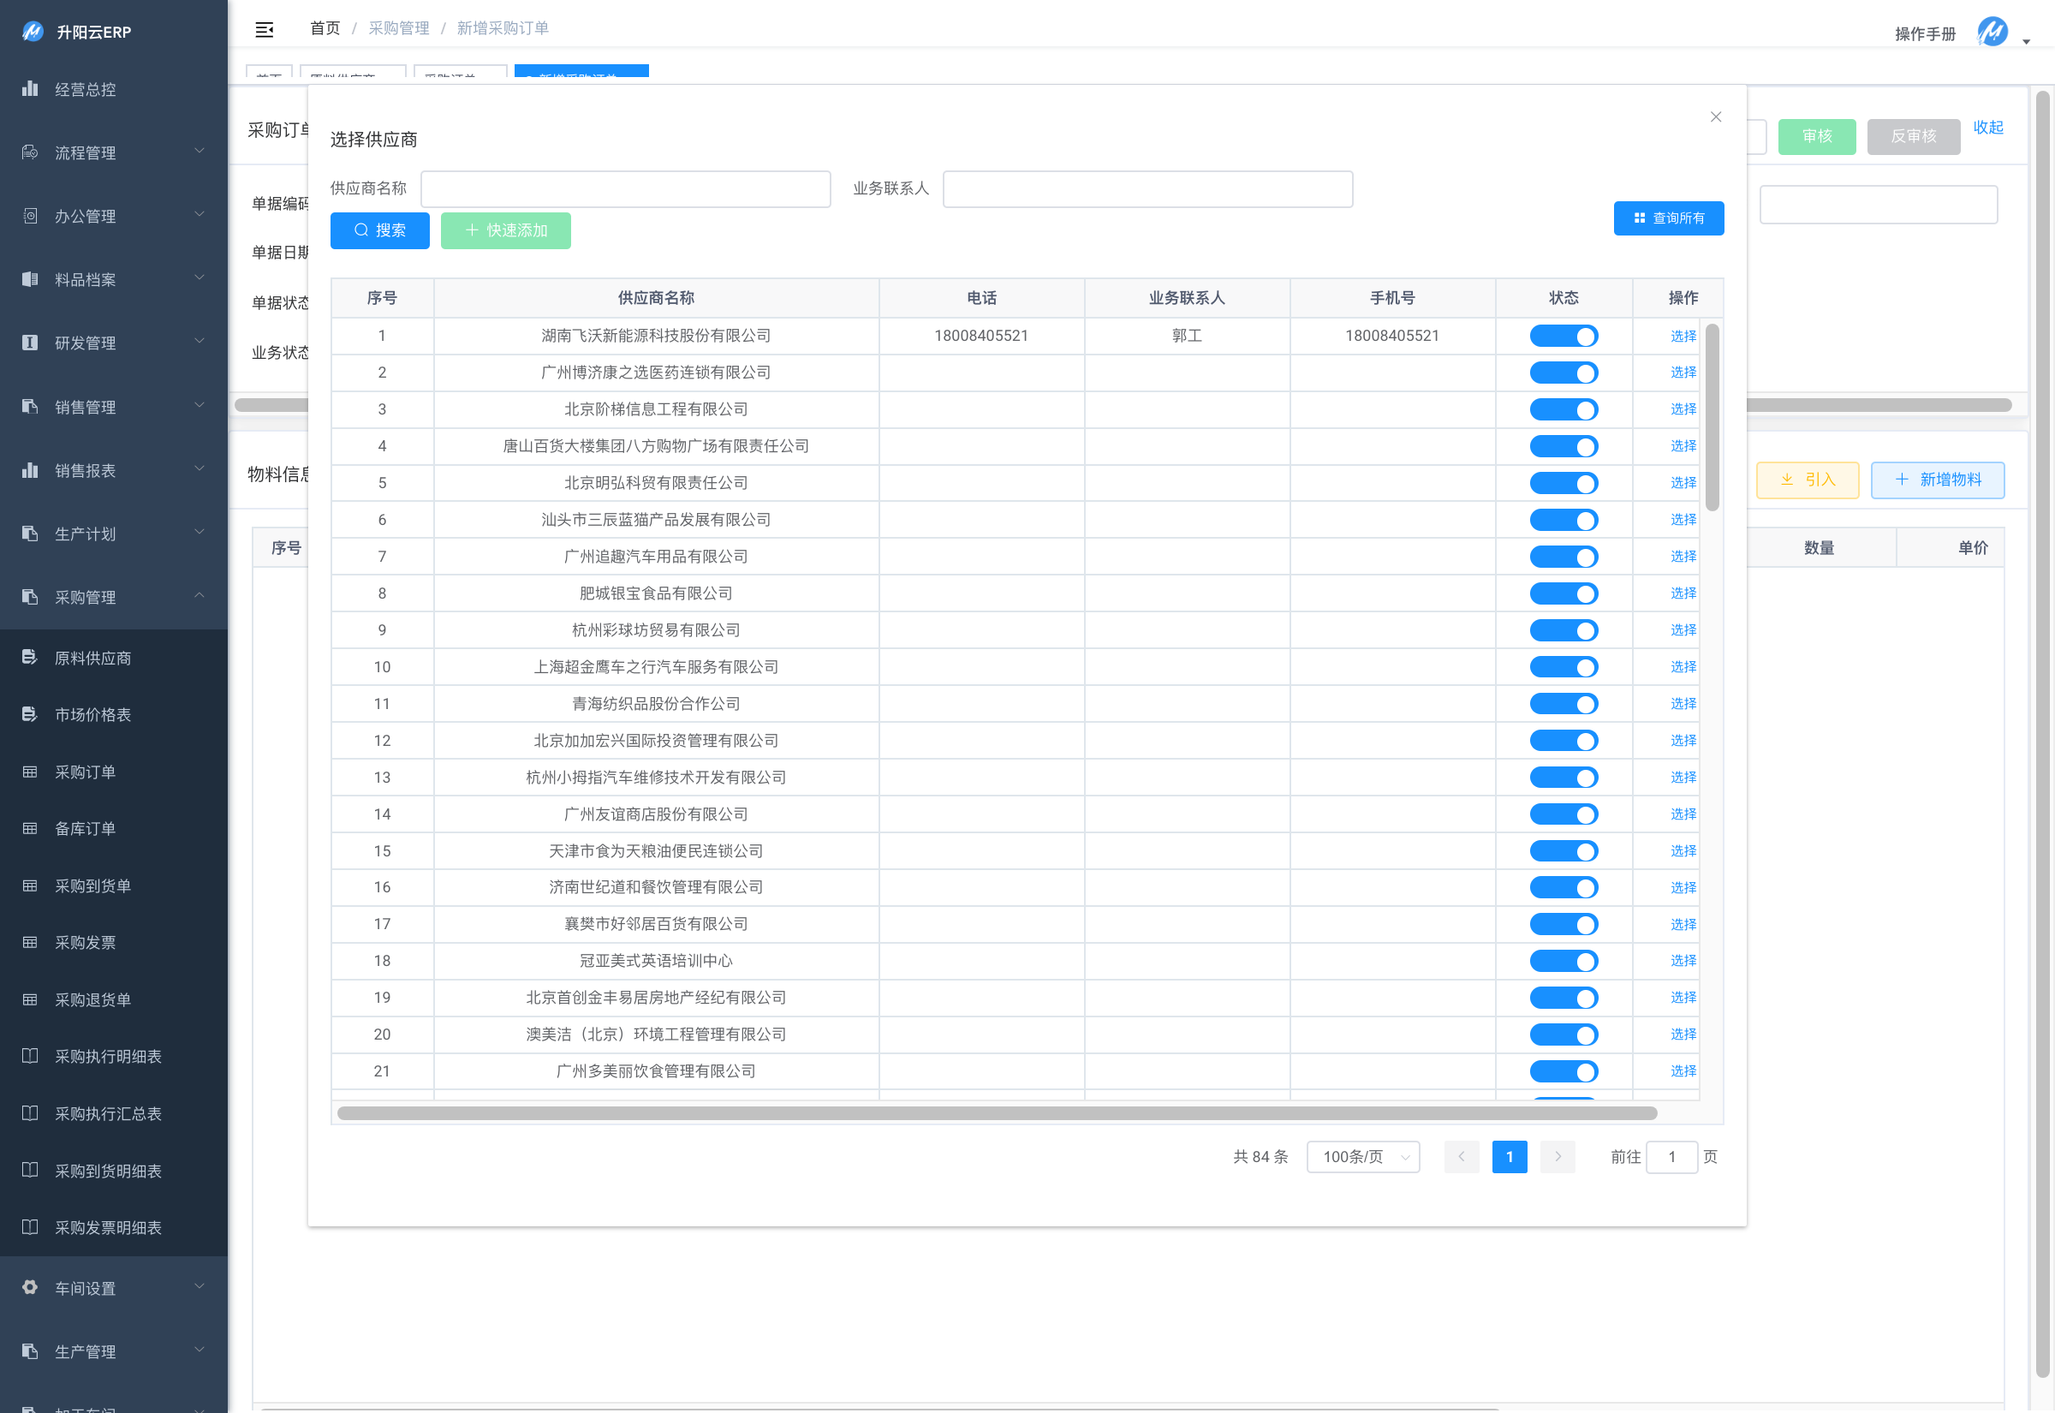Open 采购到货单 in the sidebar

[93, 886]
